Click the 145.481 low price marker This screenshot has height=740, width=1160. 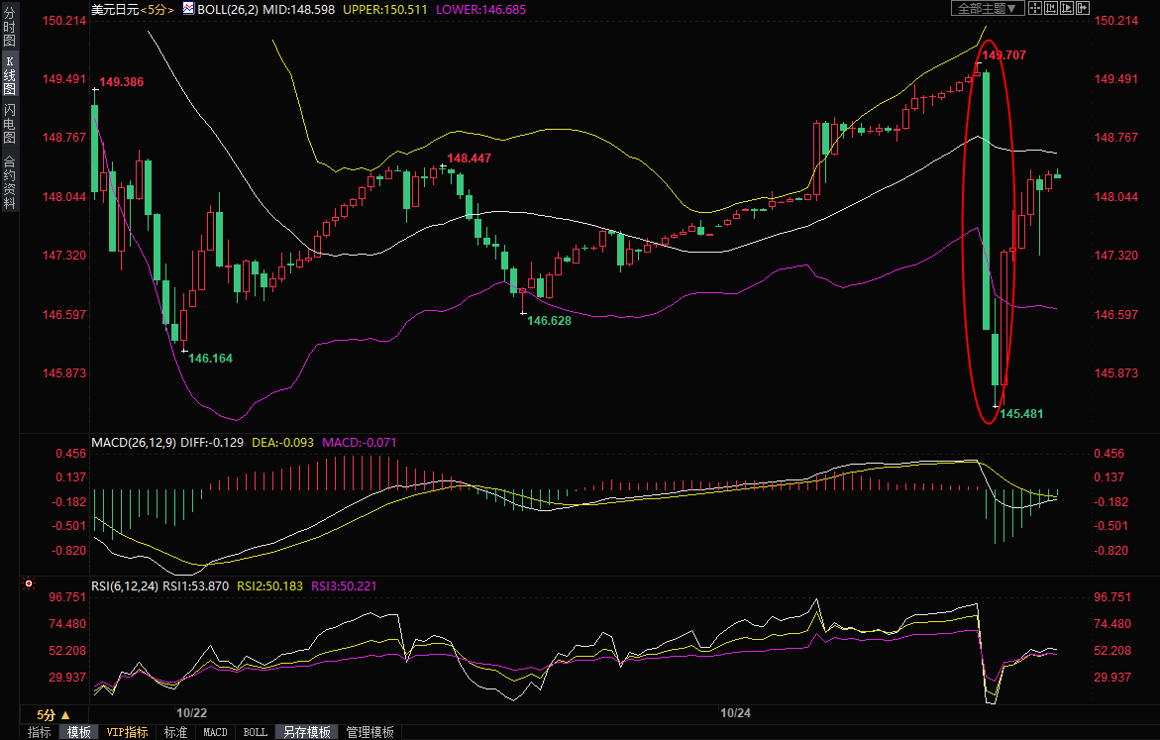pos(1021,414)
